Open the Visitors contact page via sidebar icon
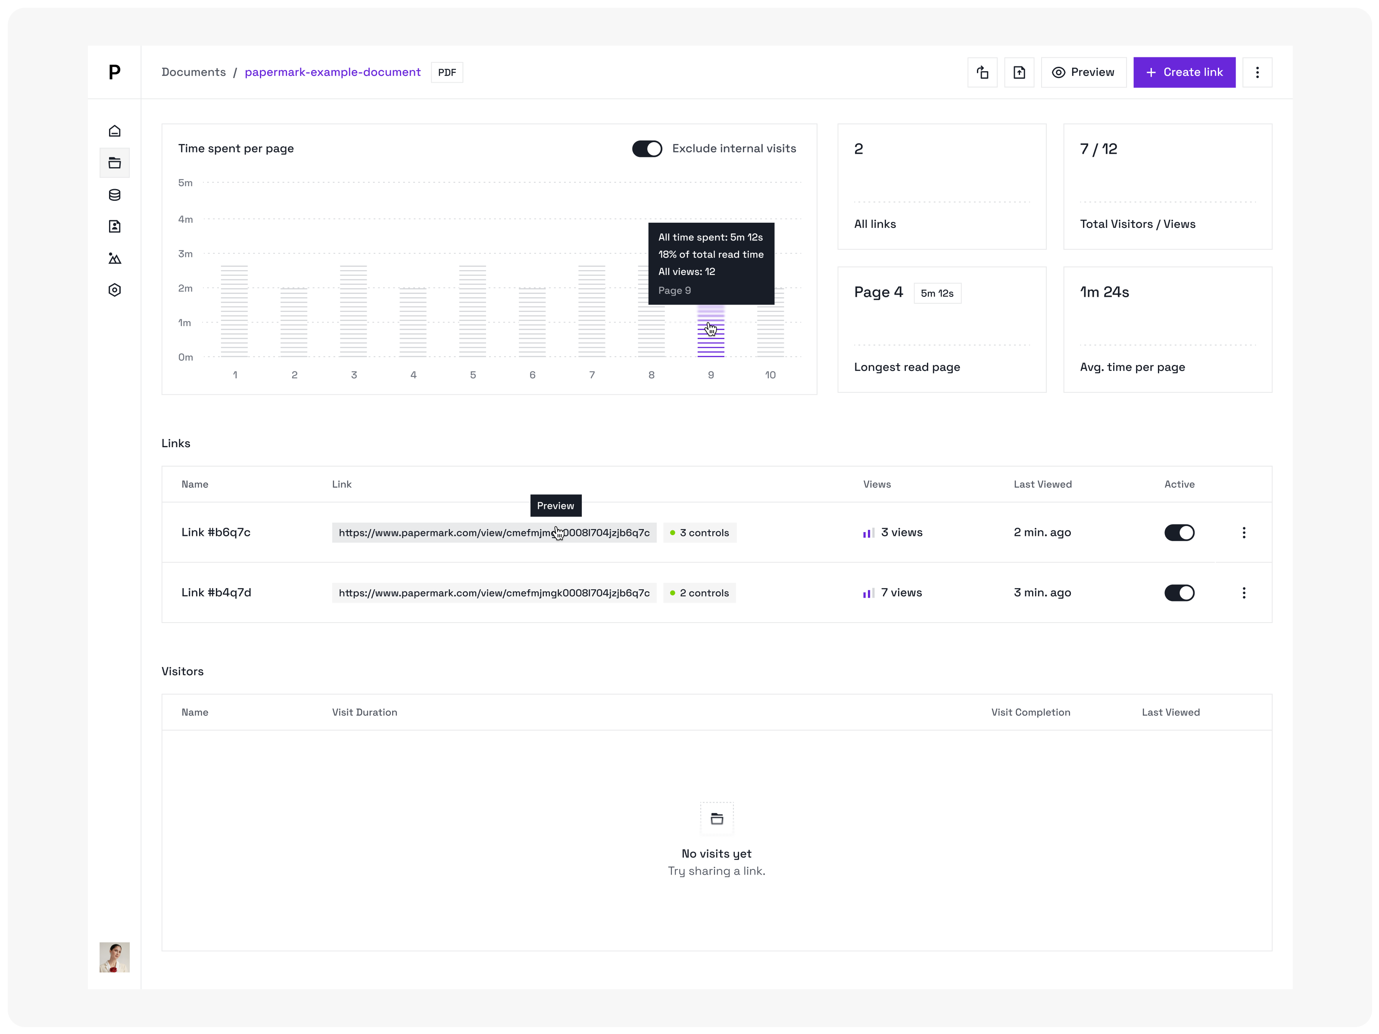This screenshot has width=1379, height=1034. (x=115, y=226)
